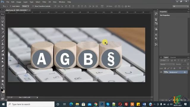Select the History Brush tool

click(3, 48)
